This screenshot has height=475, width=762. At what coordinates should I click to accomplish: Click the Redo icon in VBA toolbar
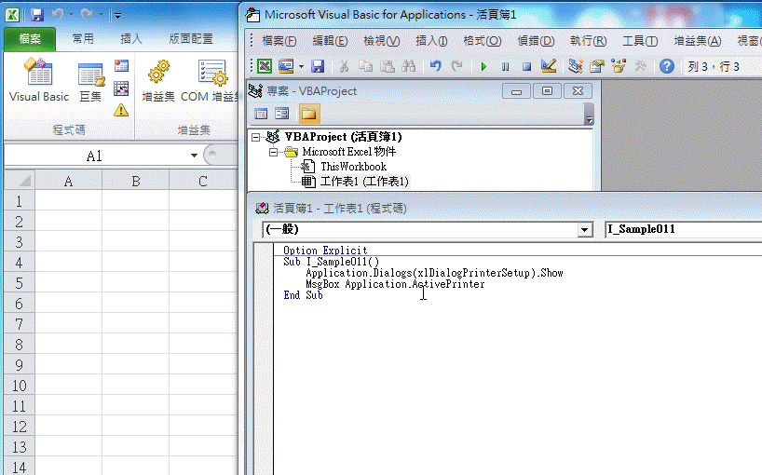[x=456, y=66]
